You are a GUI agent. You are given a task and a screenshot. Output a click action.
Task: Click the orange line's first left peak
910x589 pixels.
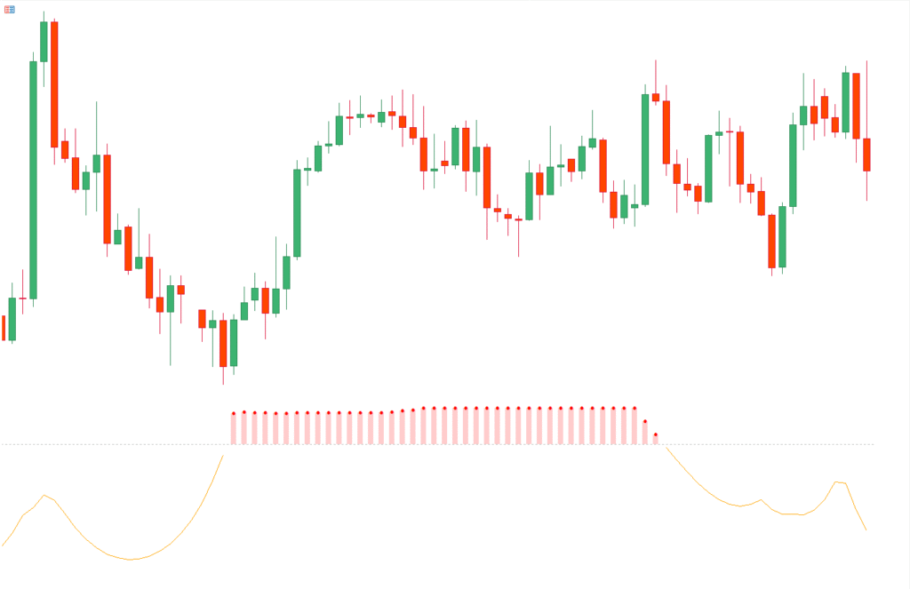[44, 495]
